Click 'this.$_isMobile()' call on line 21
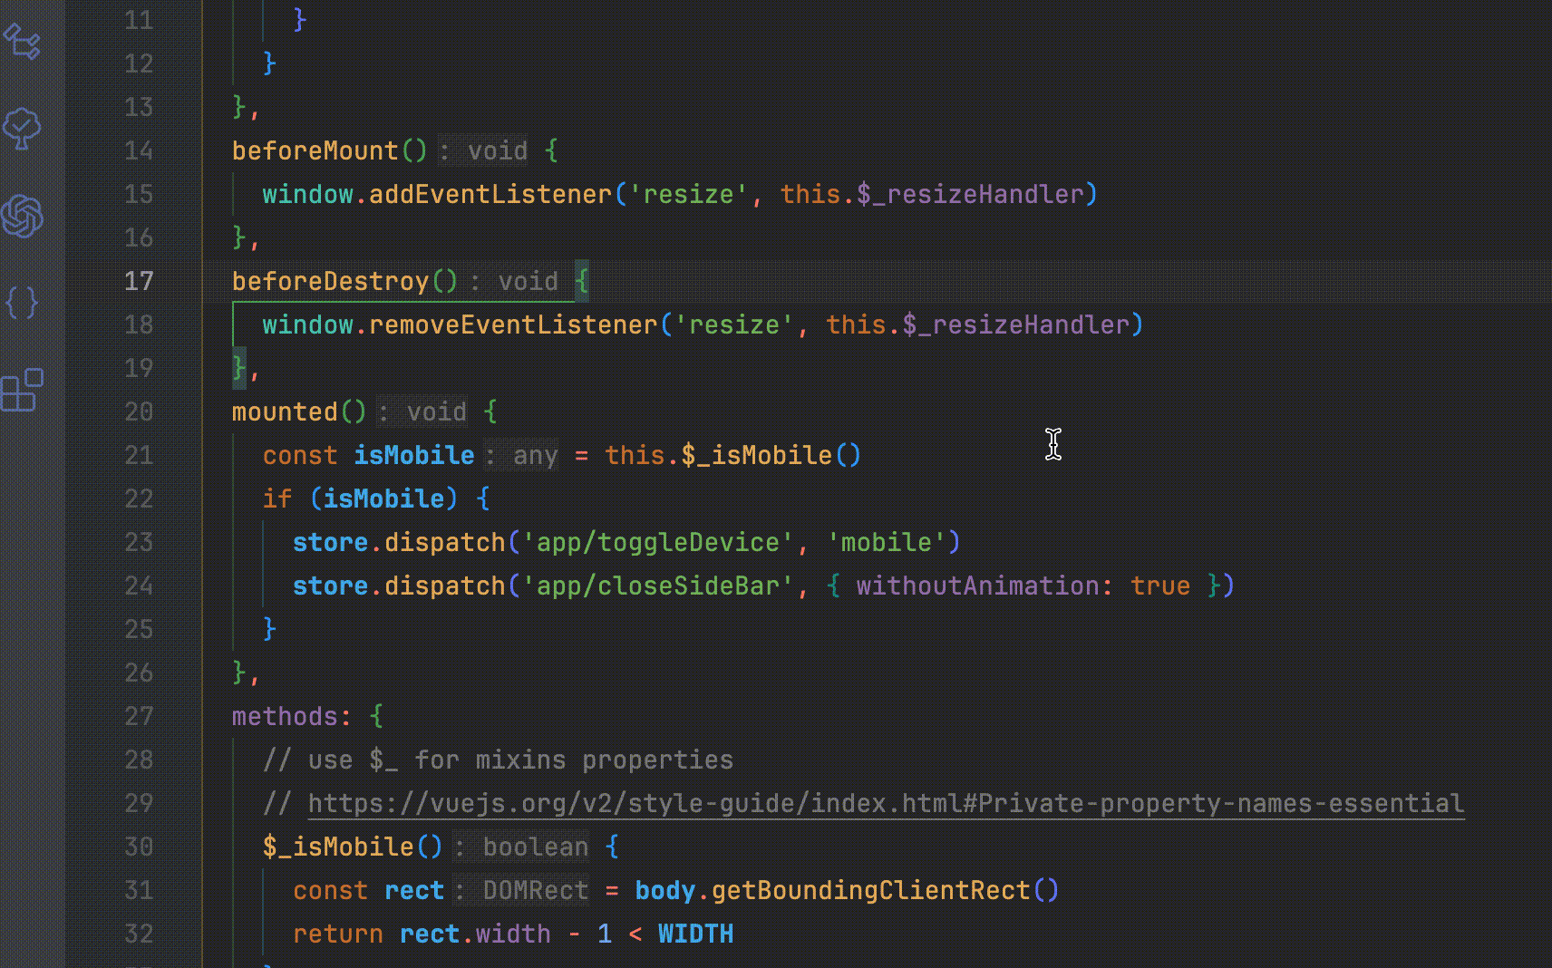 point(733,455)
